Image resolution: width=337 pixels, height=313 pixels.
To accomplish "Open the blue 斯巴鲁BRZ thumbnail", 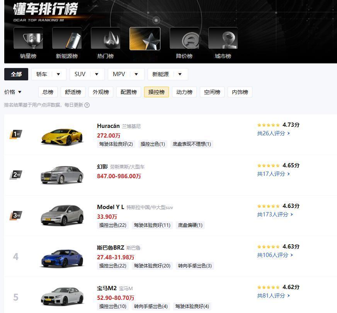I will 62,259.
